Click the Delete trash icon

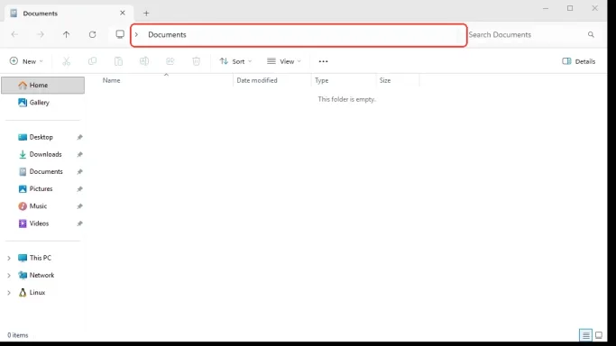click(x=196, y=61)
